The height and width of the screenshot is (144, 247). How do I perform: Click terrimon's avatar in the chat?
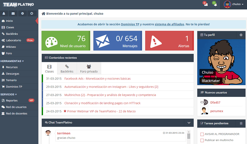[48, 133]
